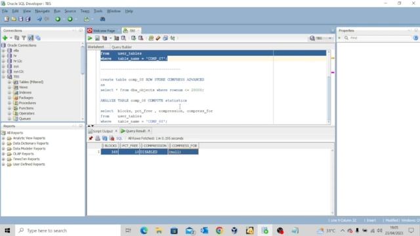Click the Save All icon in main toolbar
This screenshot has width=420, height=236.
28,19
